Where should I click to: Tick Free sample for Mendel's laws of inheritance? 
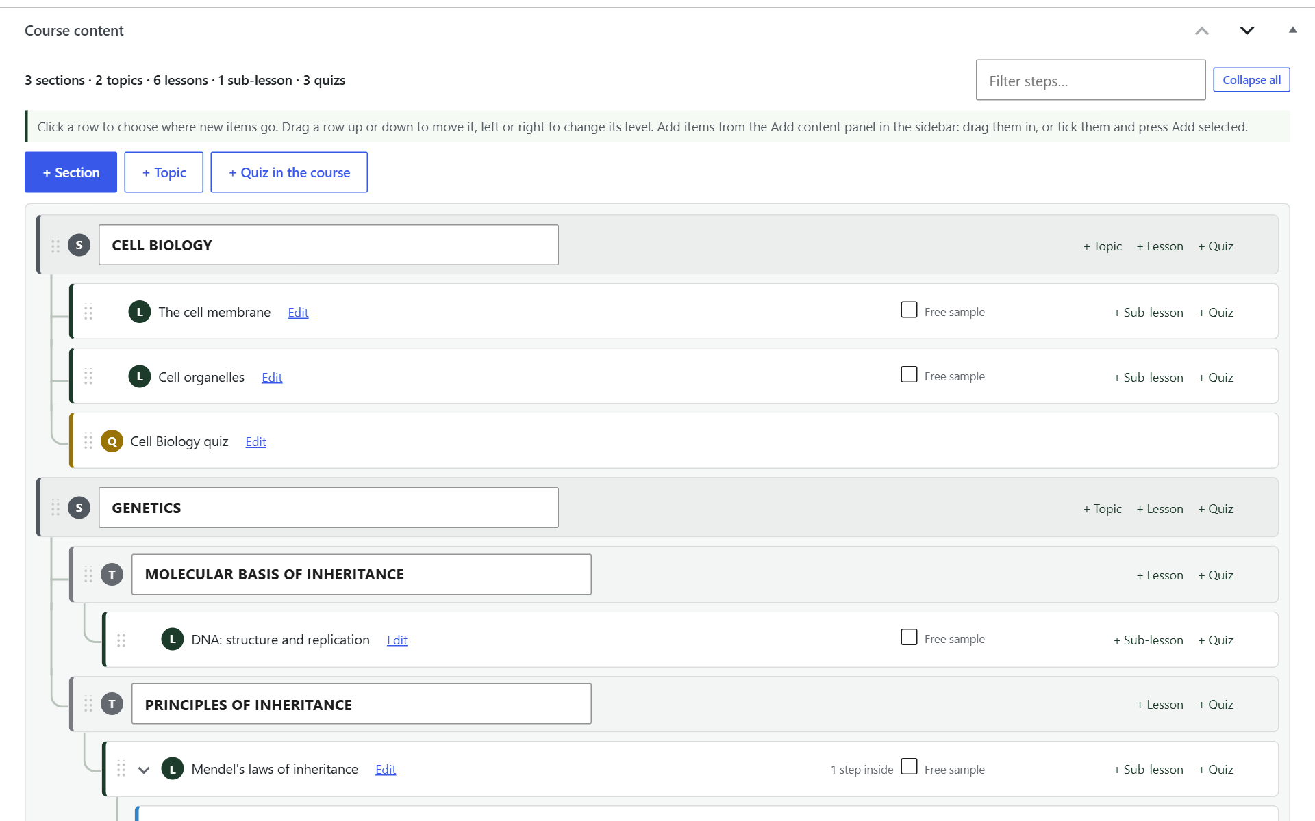pyautogui.click(x=909, y=766)
